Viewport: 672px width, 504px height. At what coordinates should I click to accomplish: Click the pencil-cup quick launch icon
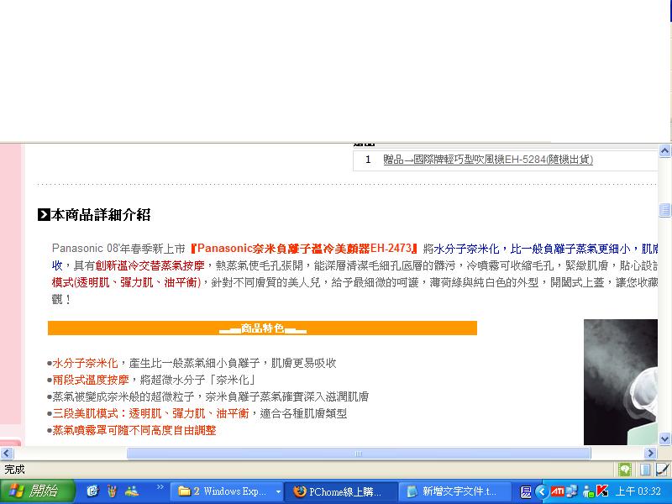pyautogui.click(x=112, y=491)
